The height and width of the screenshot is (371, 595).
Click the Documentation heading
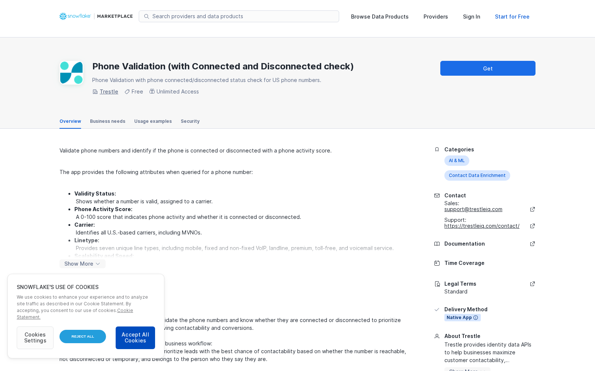(x=464, y=244)
